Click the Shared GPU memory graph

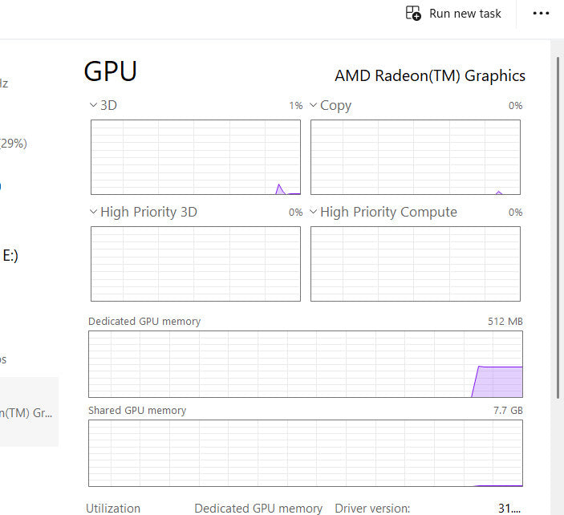(305, 453)
